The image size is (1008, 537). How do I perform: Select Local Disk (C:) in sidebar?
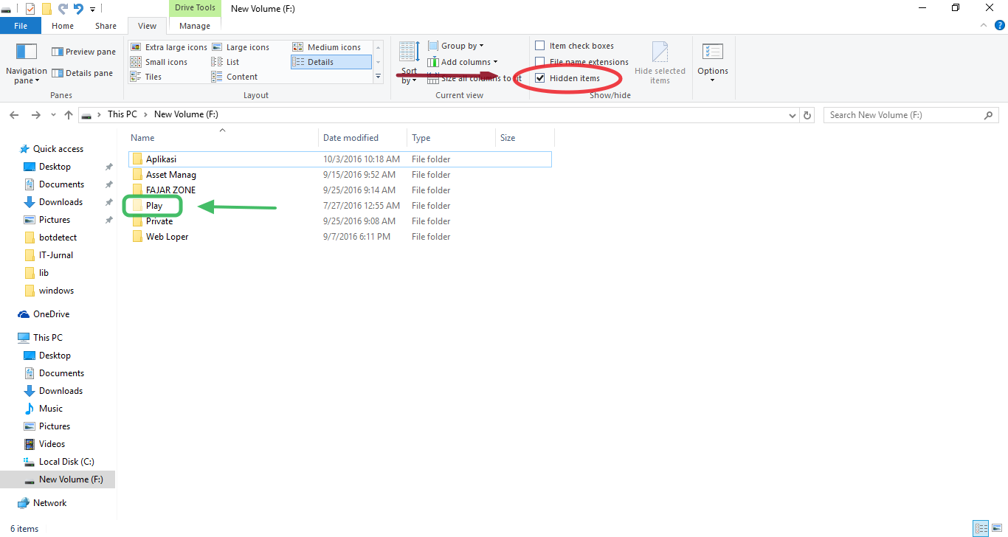[x=66, y=462]
